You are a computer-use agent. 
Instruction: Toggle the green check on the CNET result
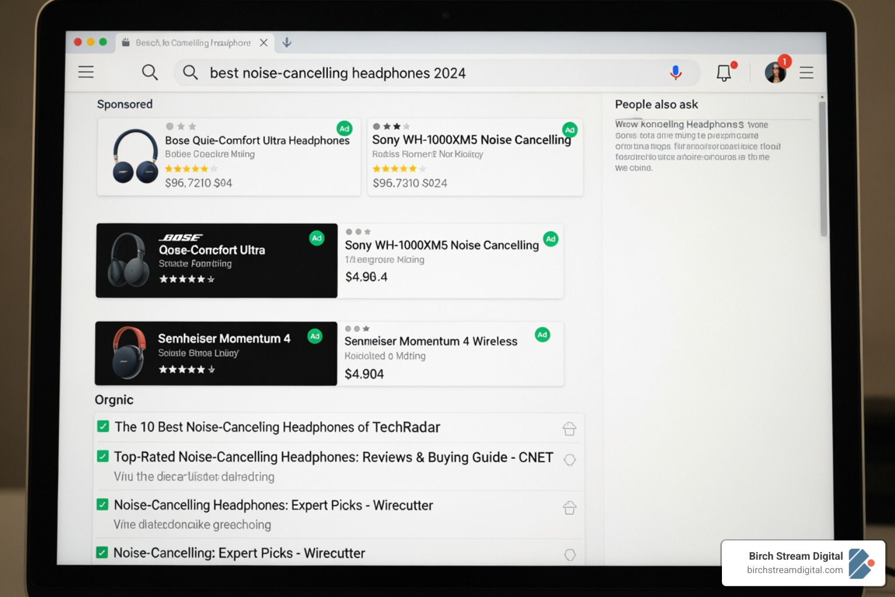click(x=103, y=457)
